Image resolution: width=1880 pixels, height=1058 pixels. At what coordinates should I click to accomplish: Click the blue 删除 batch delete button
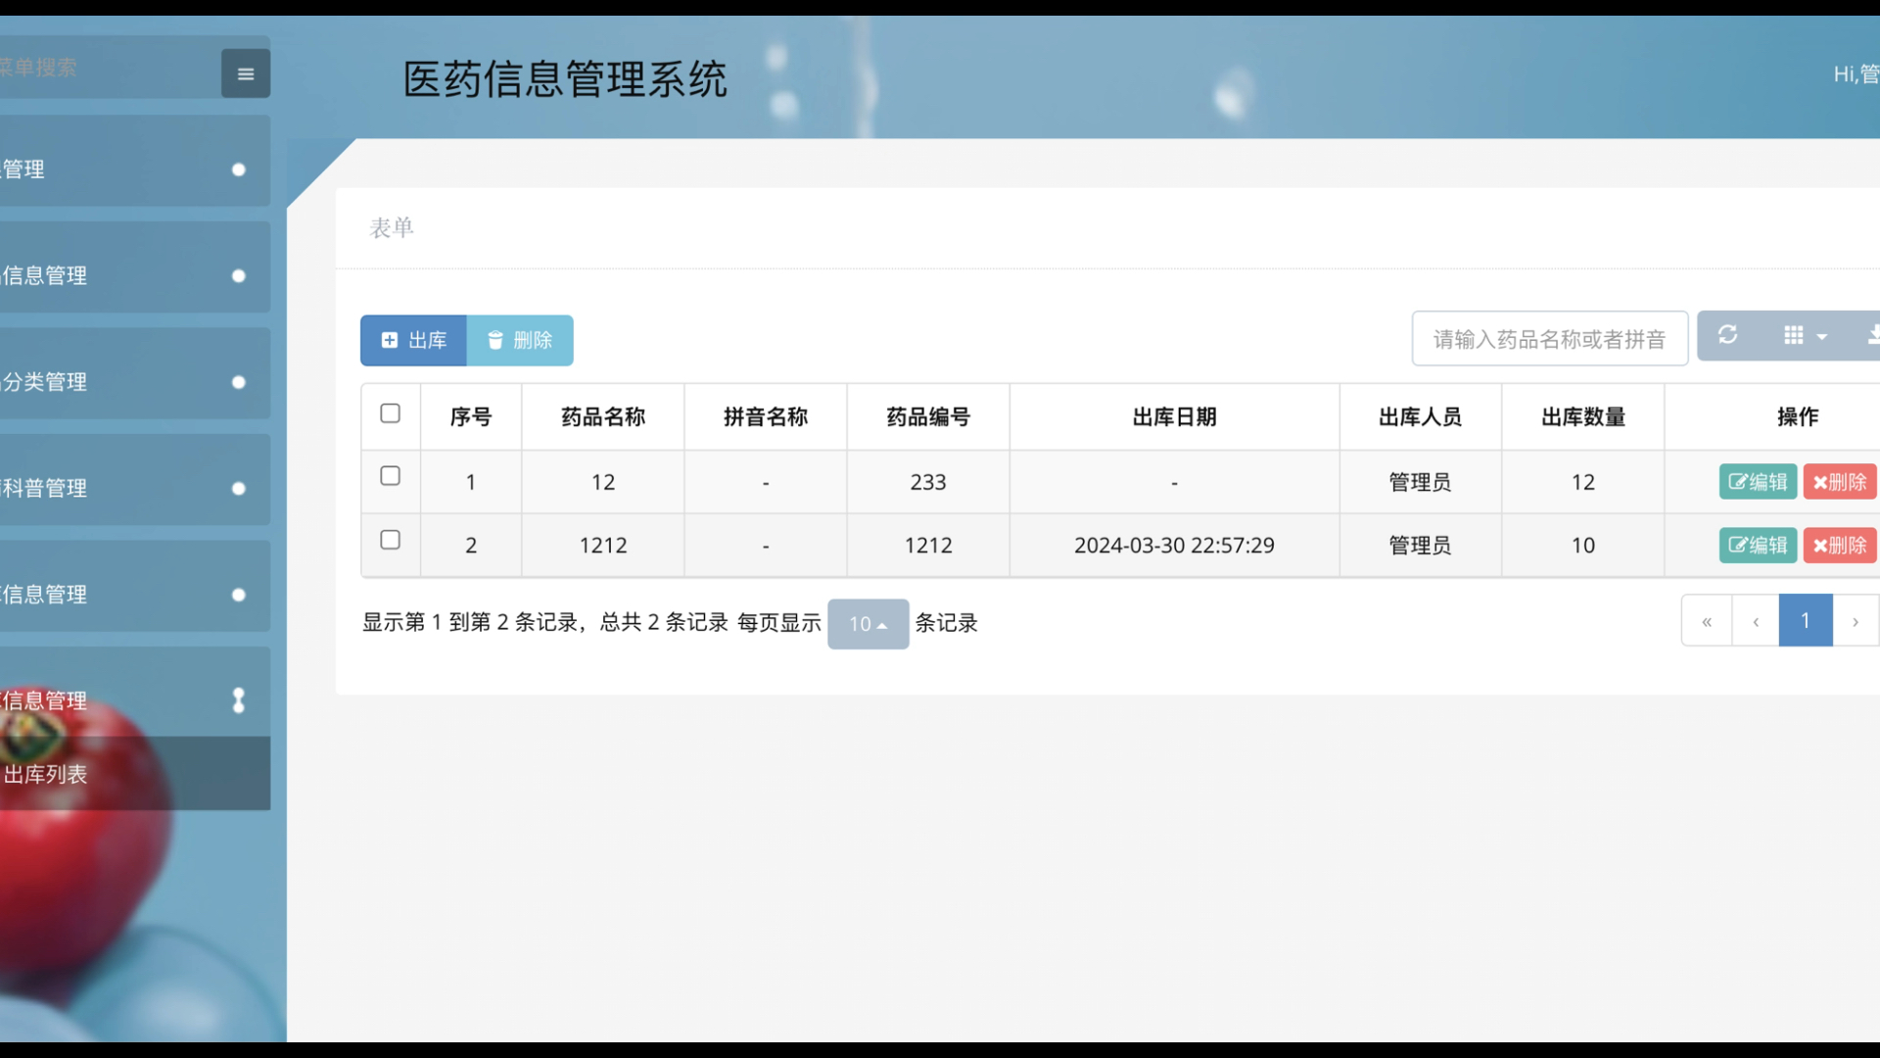520,340
